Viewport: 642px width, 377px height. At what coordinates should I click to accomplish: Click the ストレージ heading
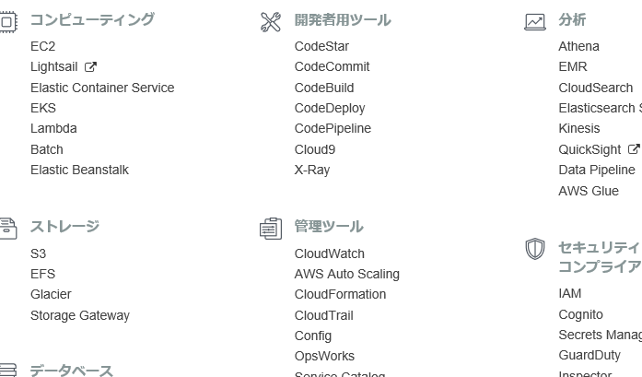pyautogui.click(x=64, y=226)
